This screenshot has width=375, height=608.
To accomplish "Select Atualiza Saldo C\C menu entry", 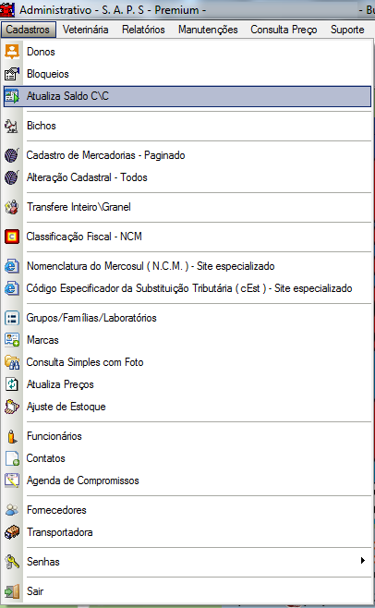I will [x=187, y=96].
